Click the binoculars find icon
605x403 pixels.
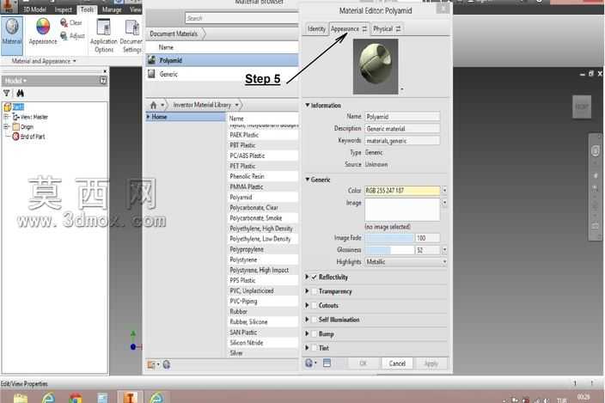(x=20, y=93)
